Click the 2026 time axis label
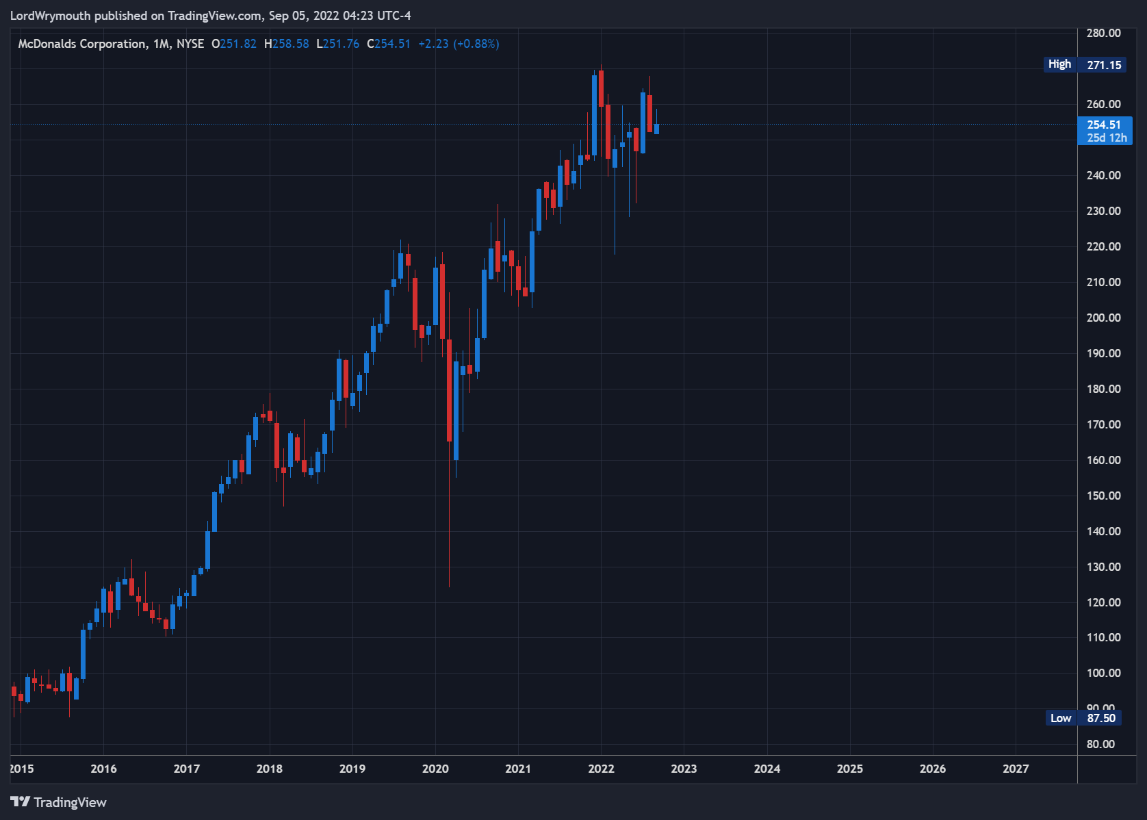Image resolution: width=1147 pixels, height=820 pixels. [x=933, y=769]
